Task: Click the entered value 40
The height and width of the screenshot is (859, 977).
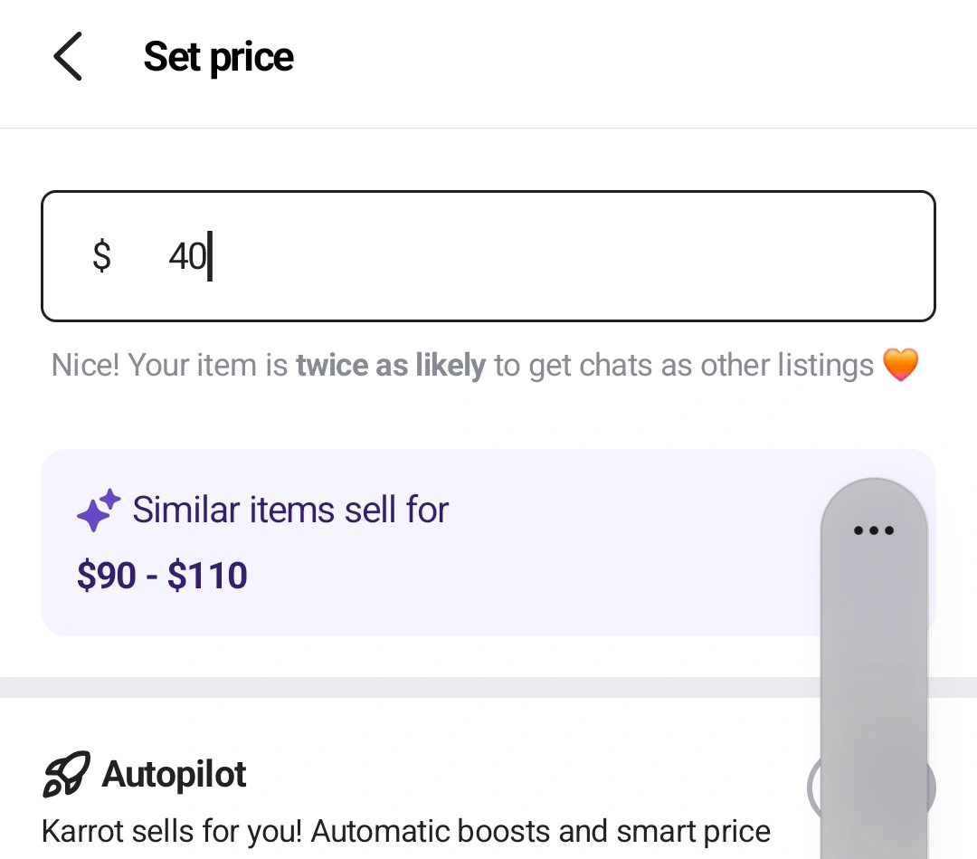Action: point(187,257)
